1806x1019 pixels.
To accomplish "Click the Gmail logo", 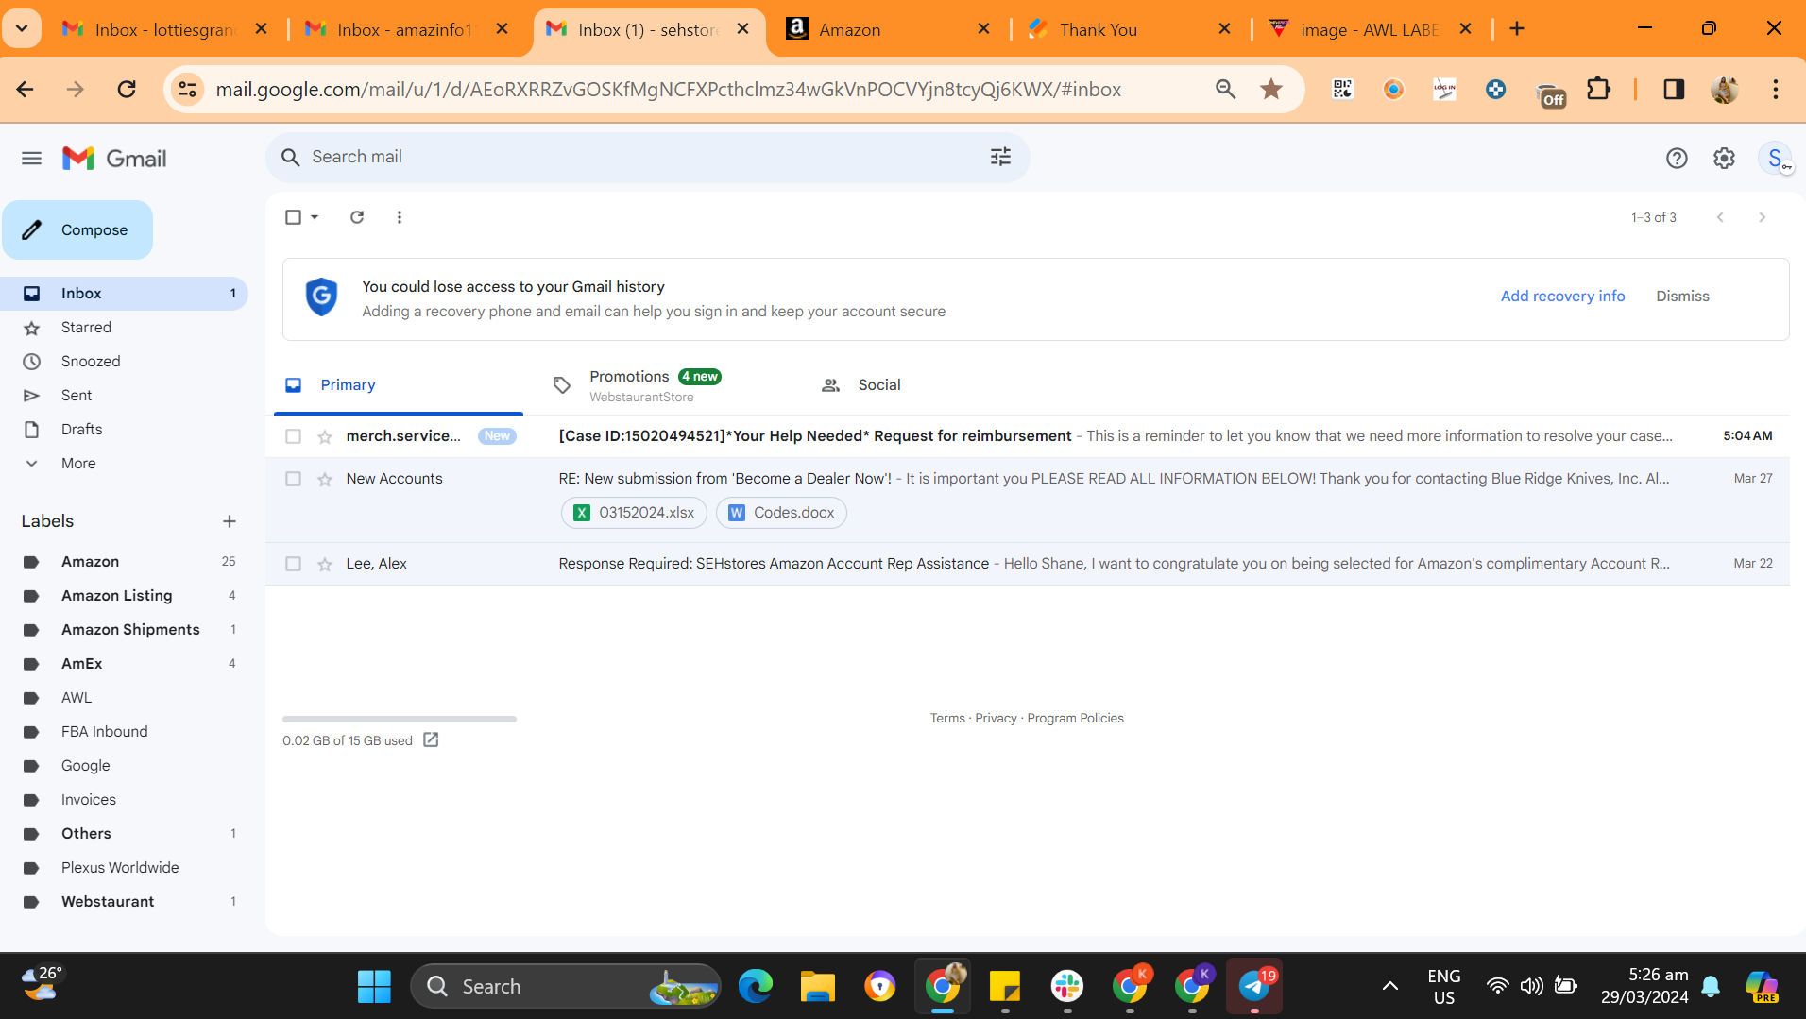I will (114, 158).
